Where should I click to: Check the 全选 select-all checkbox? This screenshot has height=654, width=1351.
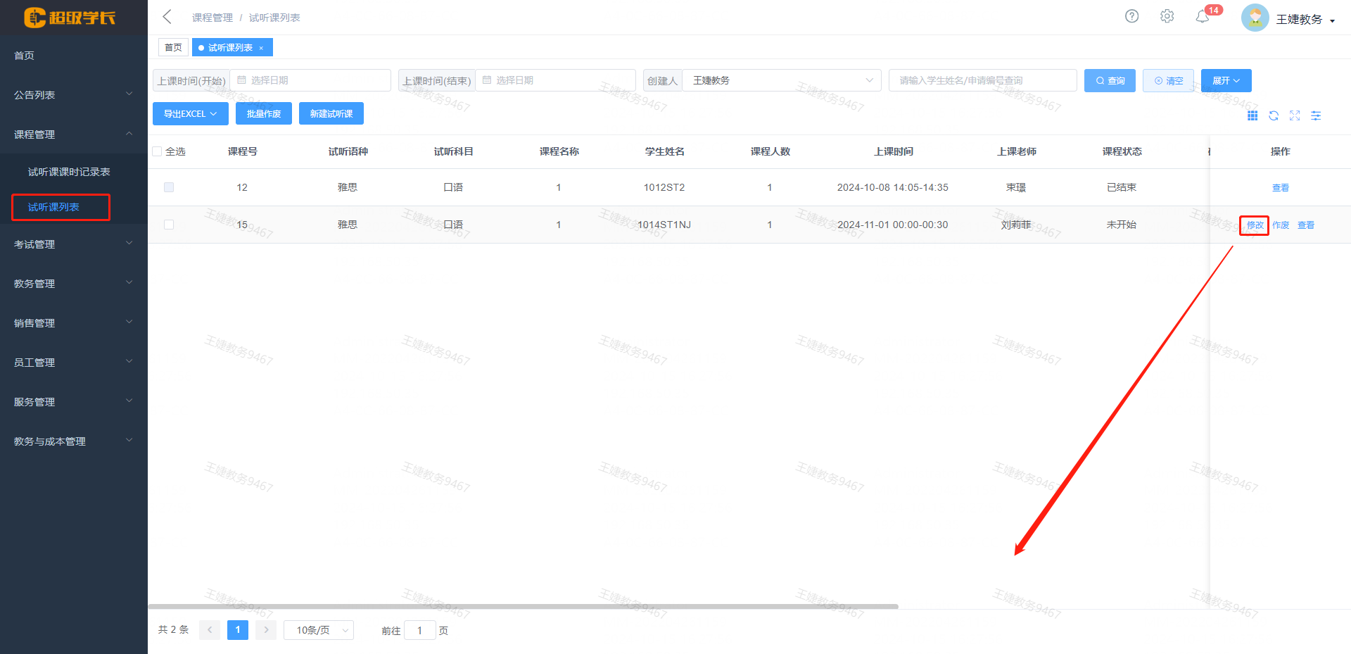pyautogui.click(x=158, y=151)
